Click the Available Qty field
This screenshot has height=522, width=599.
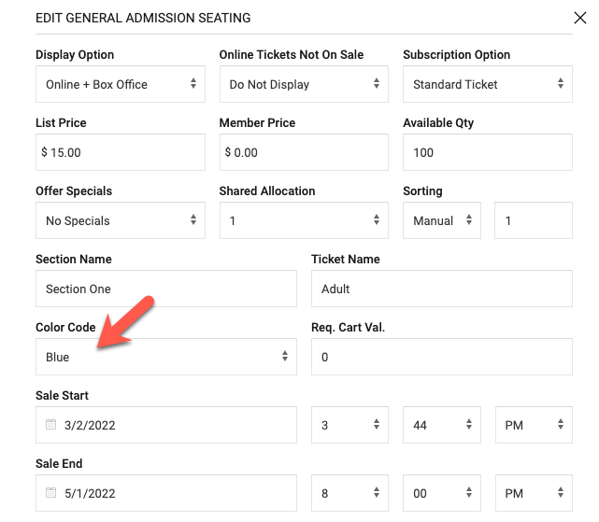[488, 152]
